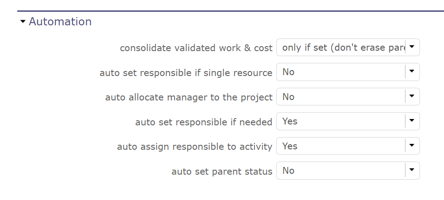
Task: Click the 'Yes' field for responsible if needed
Action: 341,121
